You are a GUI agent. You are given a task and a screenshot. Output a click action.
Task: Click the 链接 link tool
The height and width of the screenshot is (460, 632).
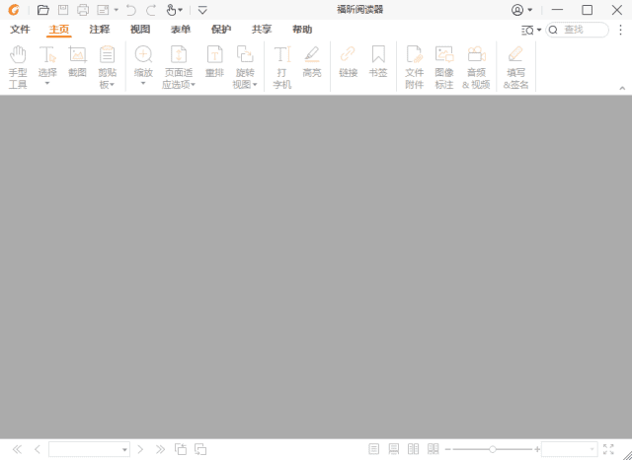349,61
